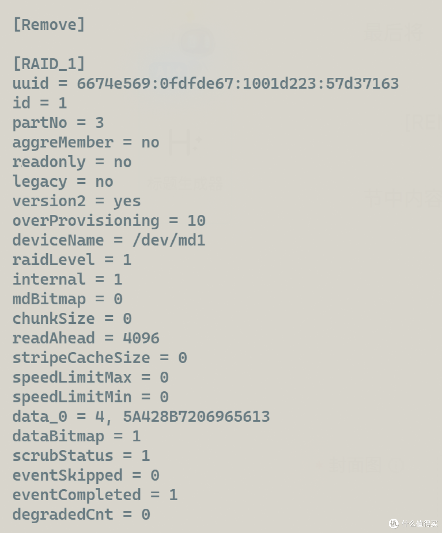Click the 什么值得买 watermark logo icon
This screenshot has height=533, width=442.
394,523
